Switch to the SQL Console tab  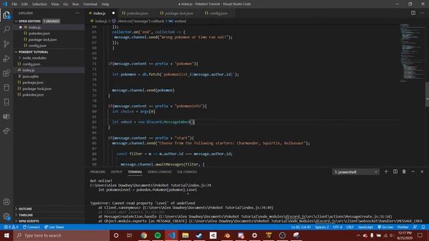click(x=187, y=172)
